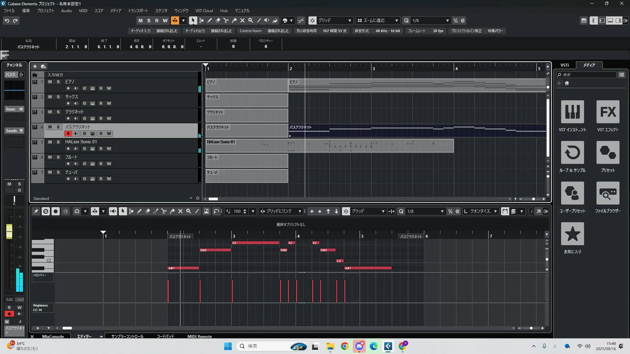Image resolution: width=630 pixels, height=354 pixels.
Task: Solo the サックス track
Action: [x=58, y=97]
